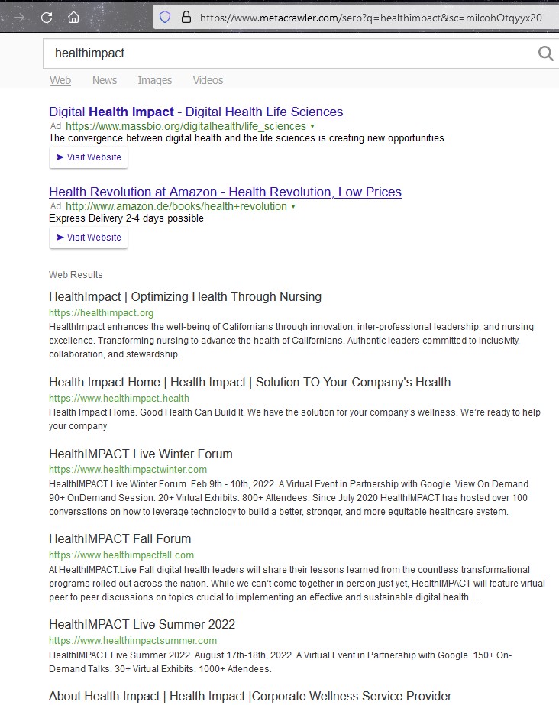The image size is (559, 705).
Task: Expand dropdown arrow beside amazon.de ad URL
Action: point(293,206)
